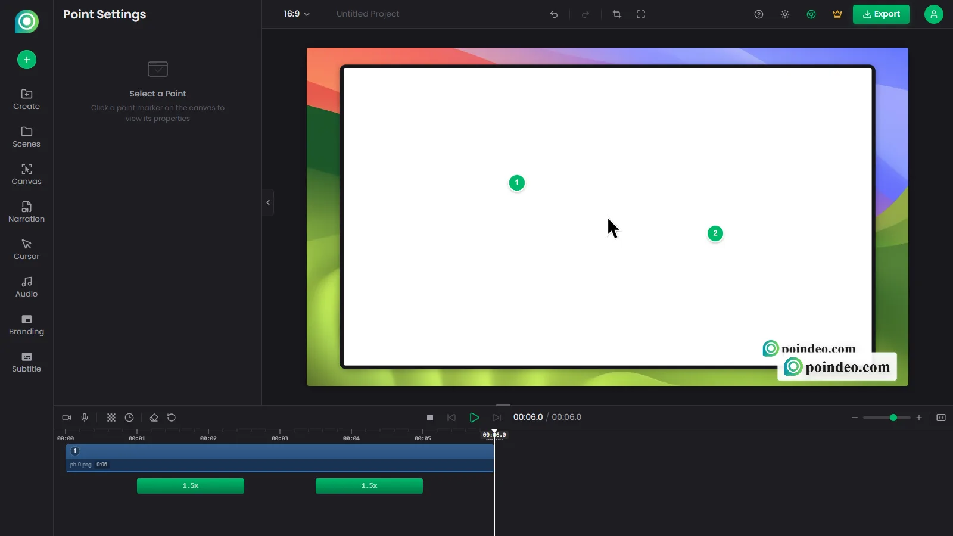Screen dimensions: 953x536
Task: Click the crown premium icon
Action: coord(837,14)
